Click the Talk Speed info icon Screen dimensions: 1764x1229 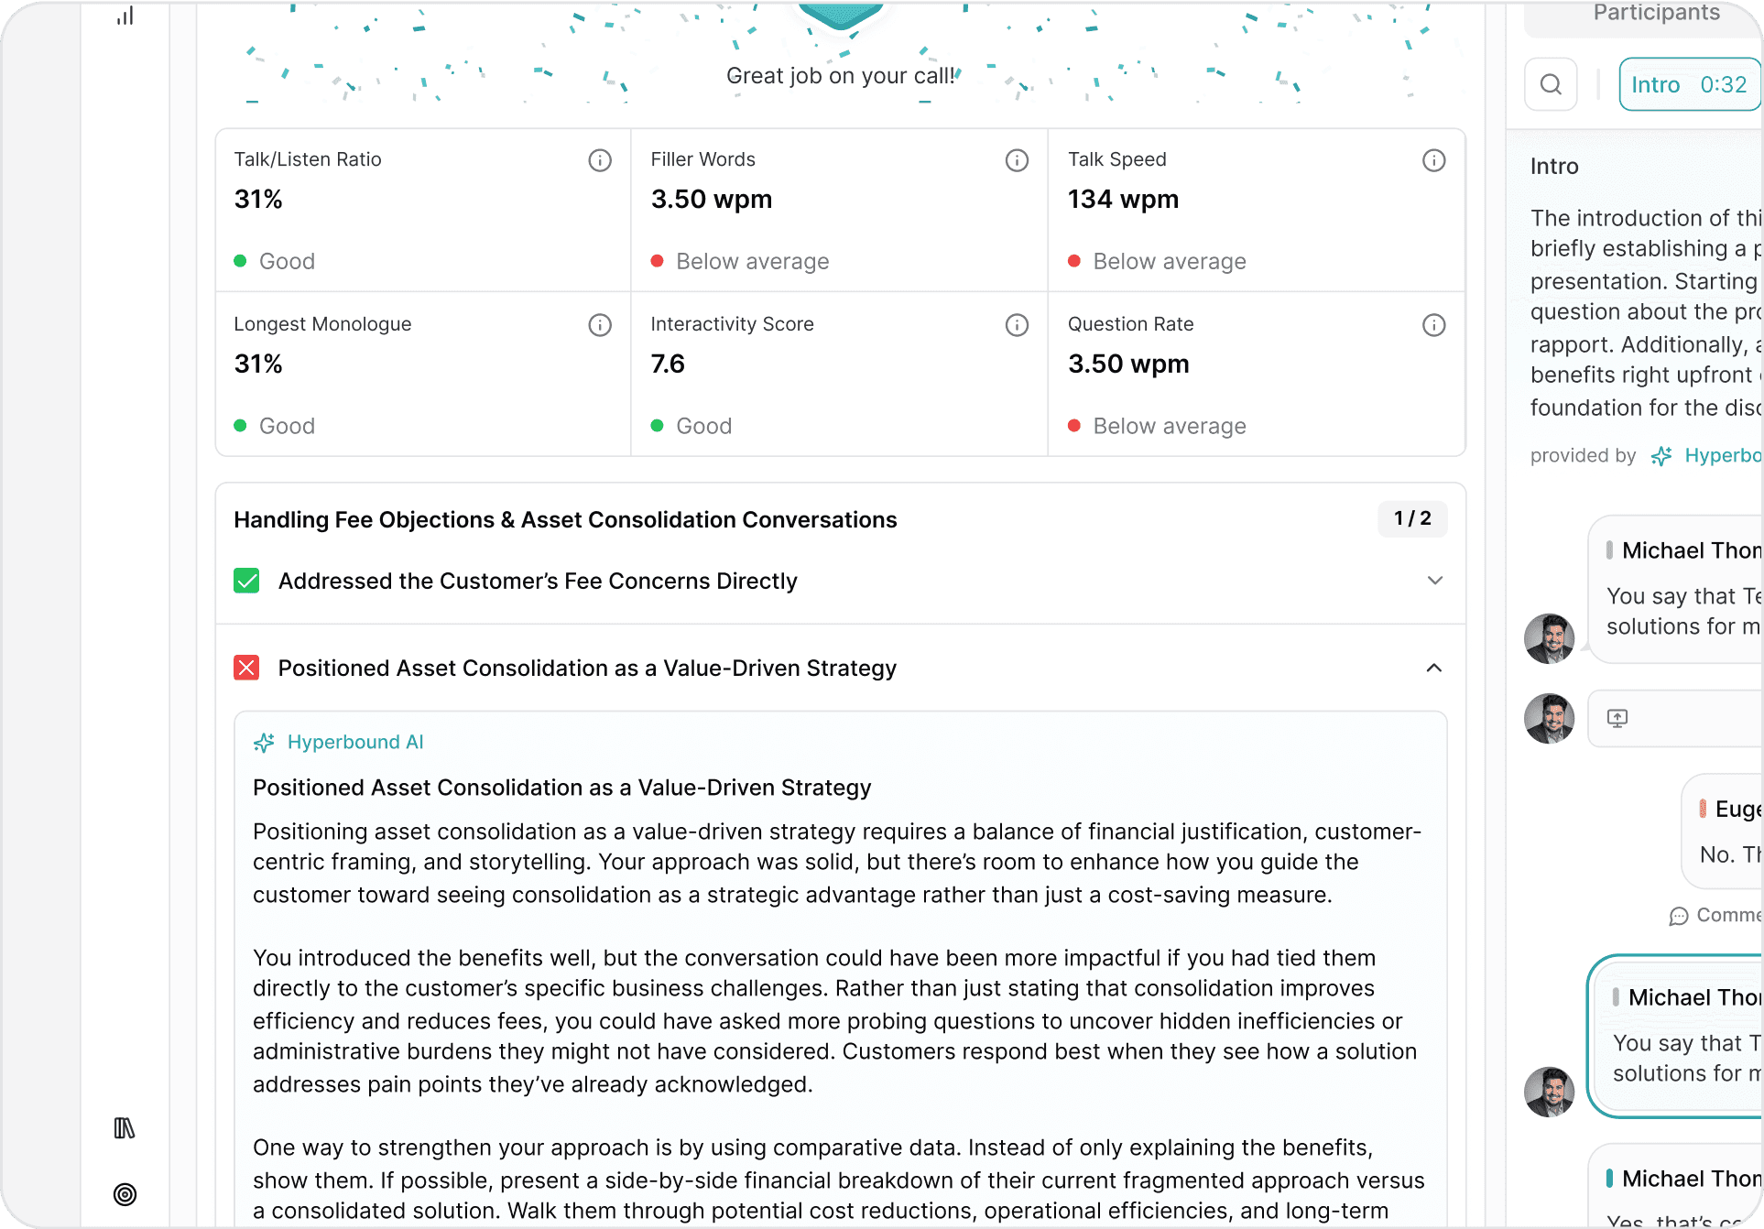pos(1433,160)
